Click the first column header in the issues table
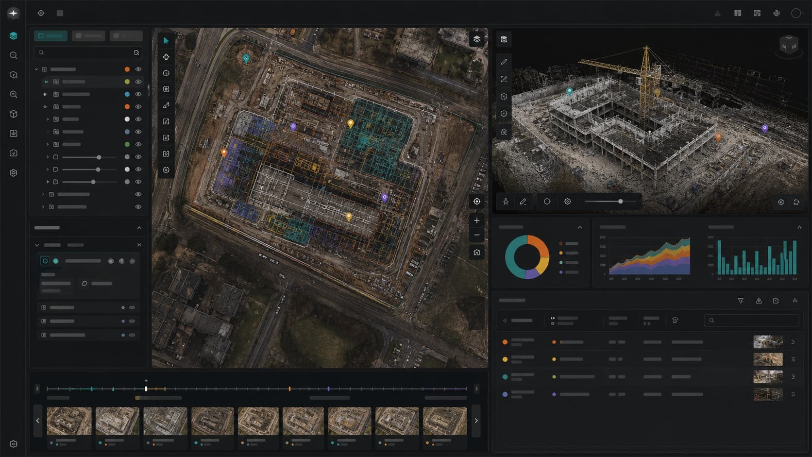The width and height of the screenshot is (812, 457). click(519, 321)
